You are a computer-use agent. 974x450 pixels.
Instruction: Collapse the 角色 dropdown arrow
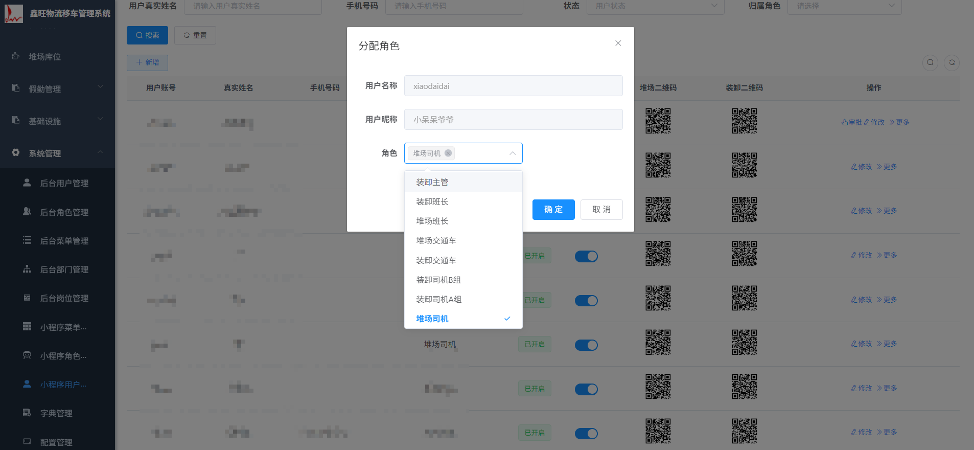(x=513, y=153)
